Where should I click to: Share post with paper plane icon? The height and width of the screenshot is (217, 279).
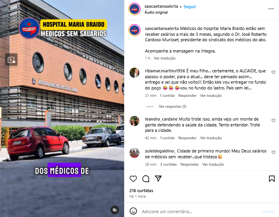[x=158, y=178]
